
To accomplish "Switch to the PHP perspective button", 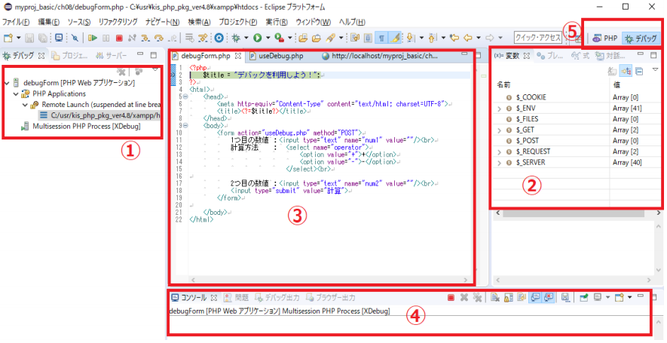I will click(x=604, y=38).
